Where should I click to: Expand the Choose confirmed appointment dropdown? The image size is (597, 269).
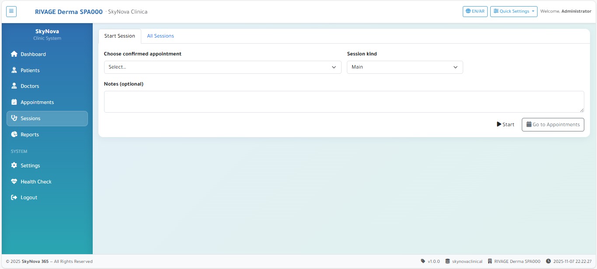point(222,67)
